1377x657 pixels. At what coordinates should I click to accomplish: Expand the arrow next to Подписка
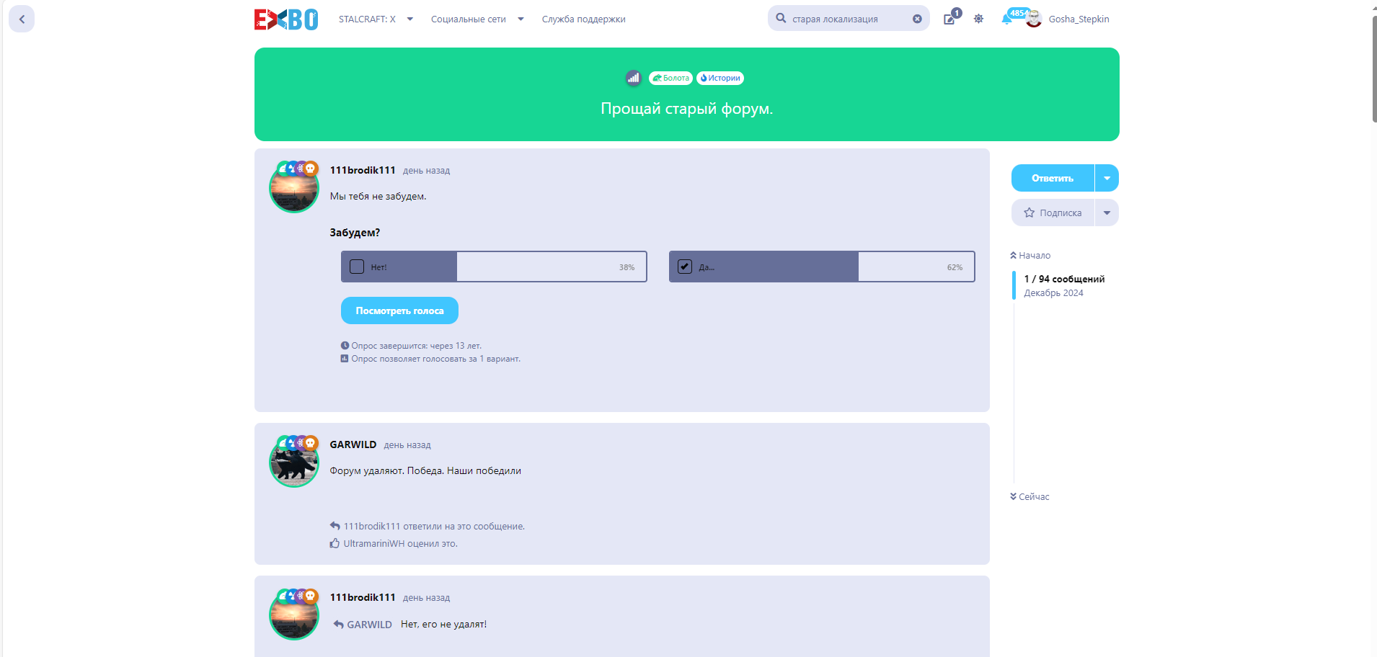point(1107,213)
